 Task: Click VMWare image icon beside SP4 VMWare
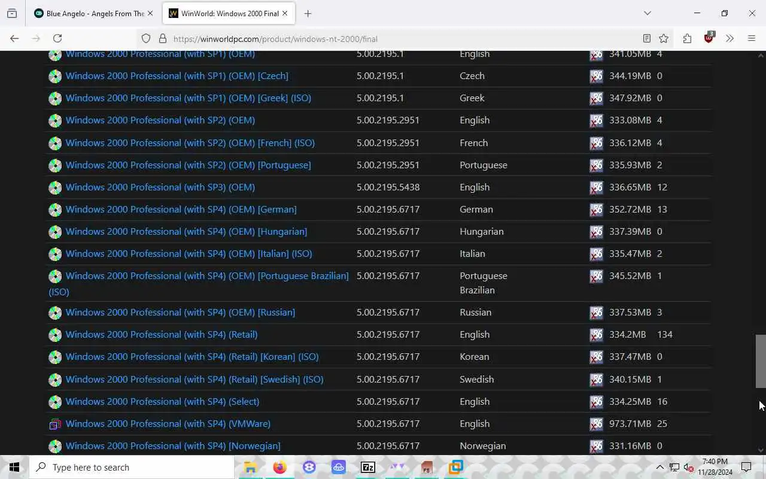coord(55,425)
